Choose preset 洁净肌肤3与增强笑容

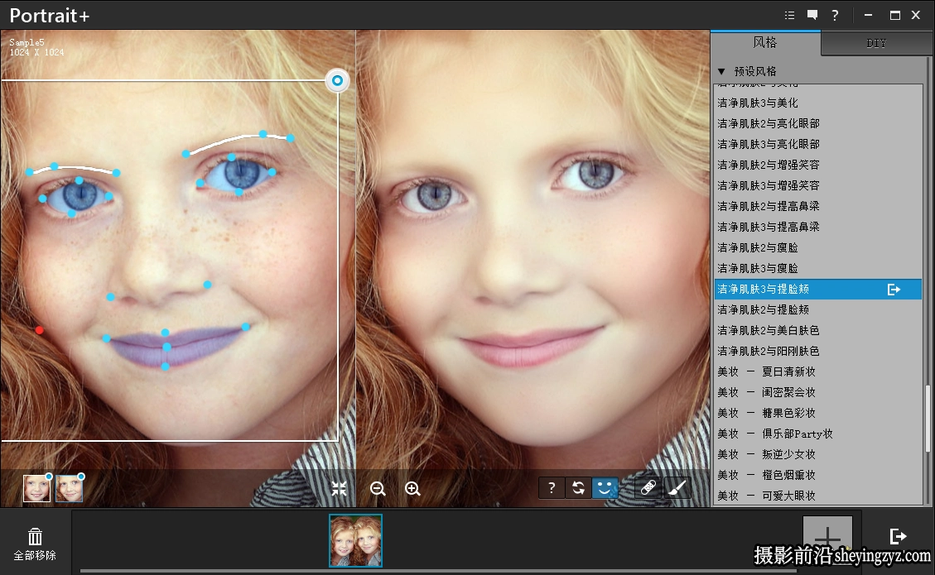click(x=818, y=186)
